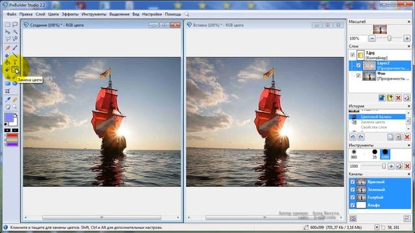Select the 35 brush preset
The image size is (415, 233).
tap(375, 154)
